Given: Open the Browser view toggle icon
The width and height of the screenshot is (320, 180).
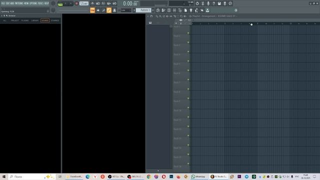Looking at the screenshot, I should point(180,10).
